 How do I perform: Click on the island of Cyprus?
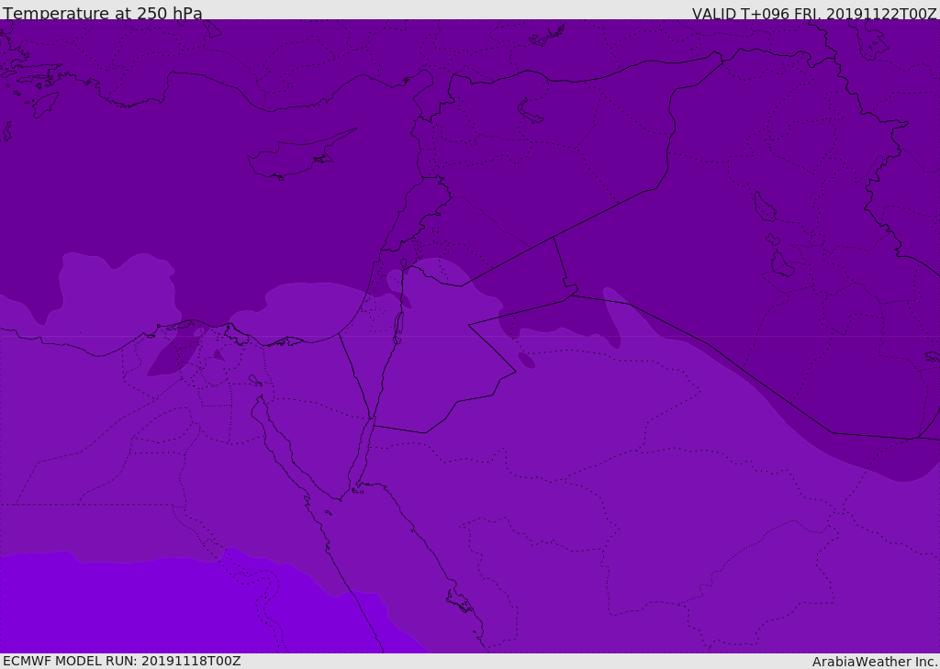point(292,158)
